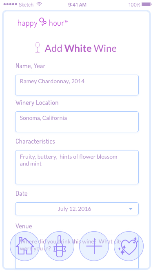Tap the home icon in bottom navigation
This screenshot has width=153, height=272.
[x=24, y=246]
